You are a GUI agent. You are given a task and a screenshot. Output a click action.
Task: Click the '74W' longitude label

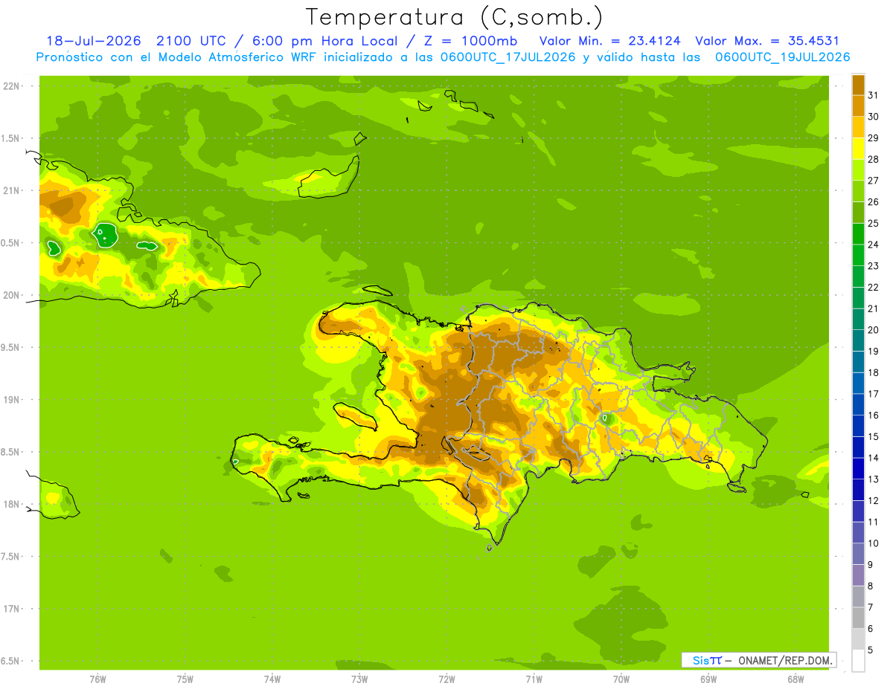pyautogui.click(x=272, y=679)
